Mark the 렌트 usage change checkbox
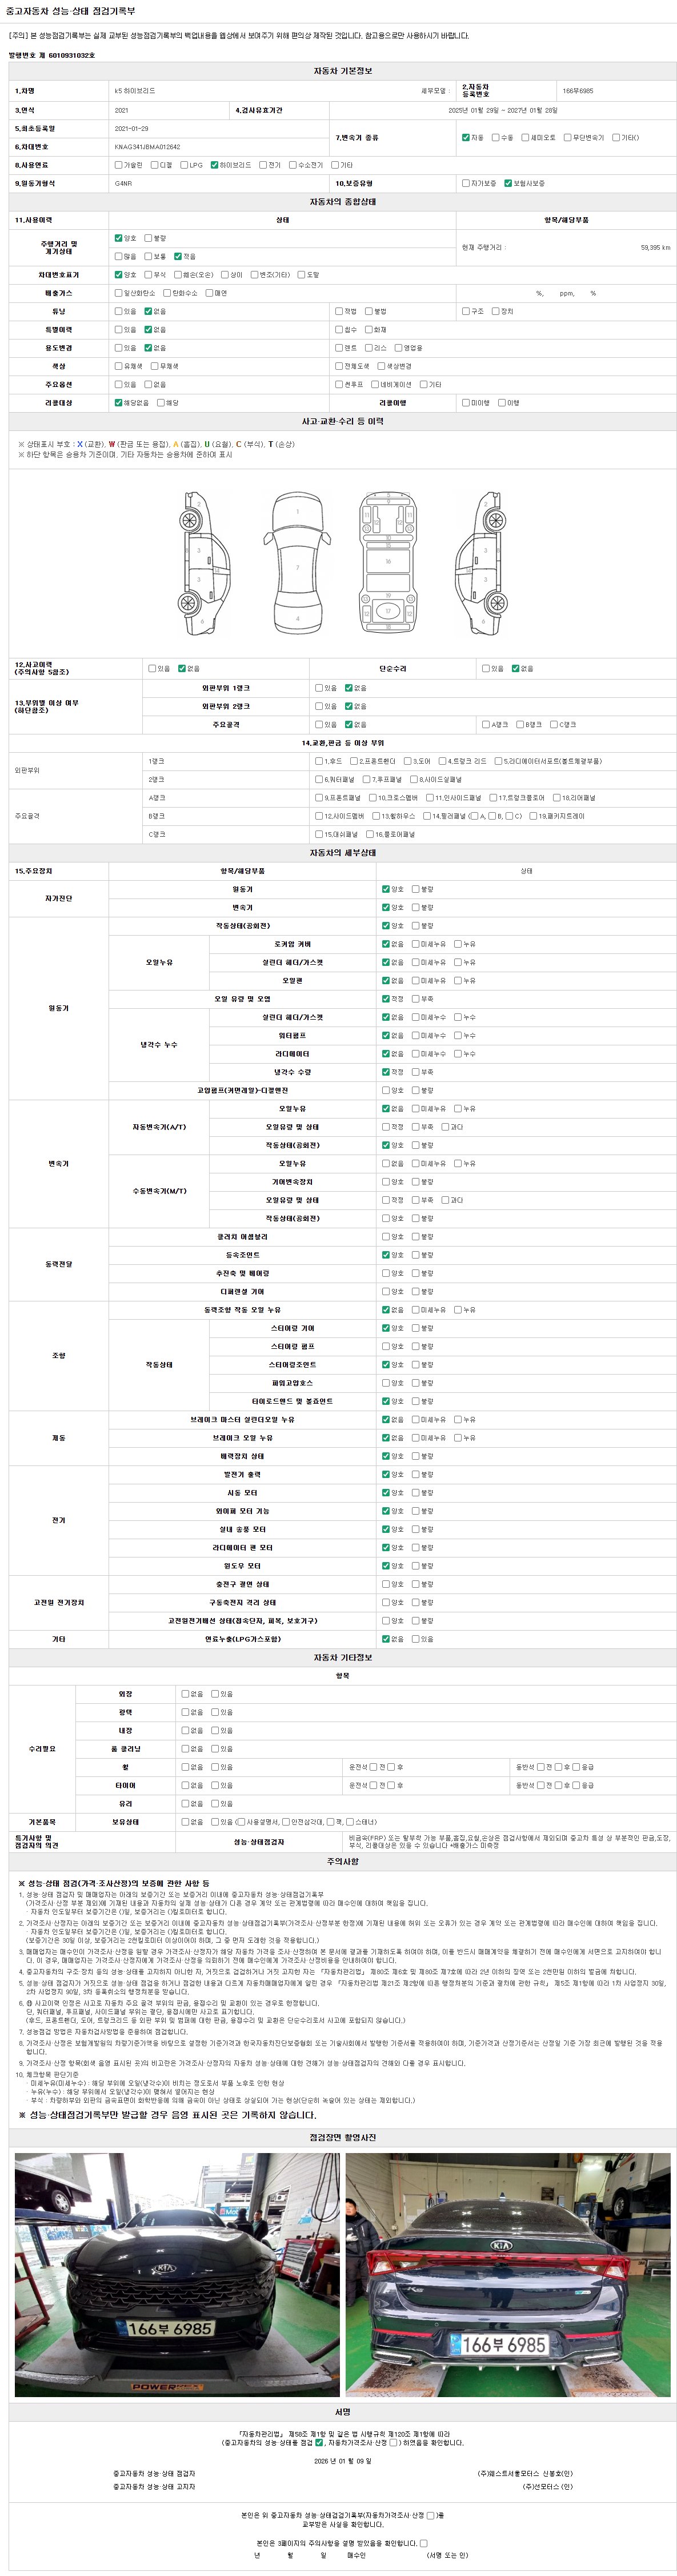 [338, 348]
